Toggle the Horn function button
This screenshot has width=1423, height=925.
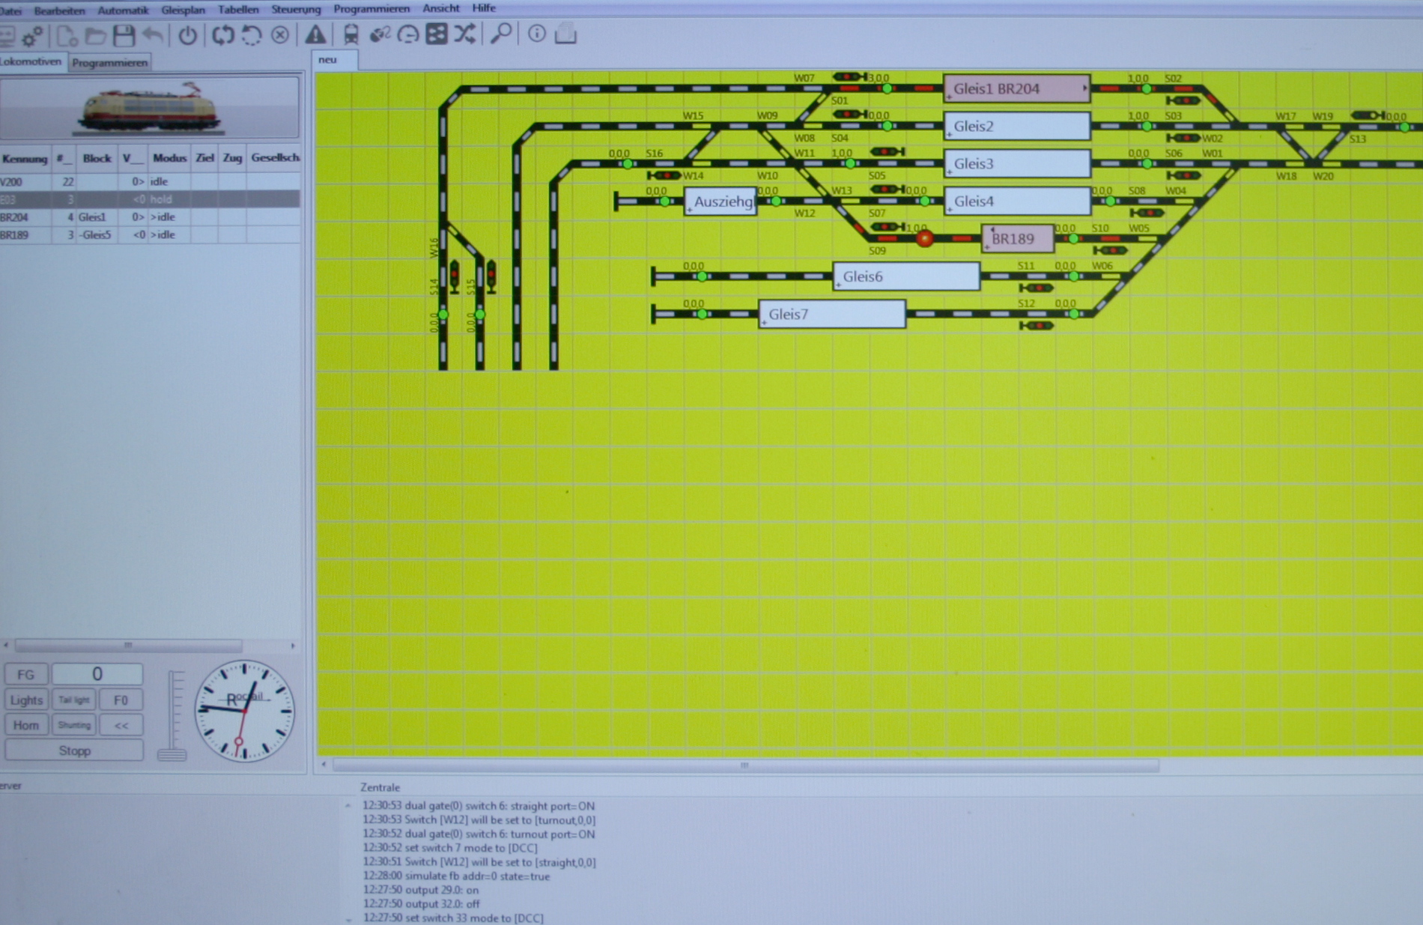26,725
